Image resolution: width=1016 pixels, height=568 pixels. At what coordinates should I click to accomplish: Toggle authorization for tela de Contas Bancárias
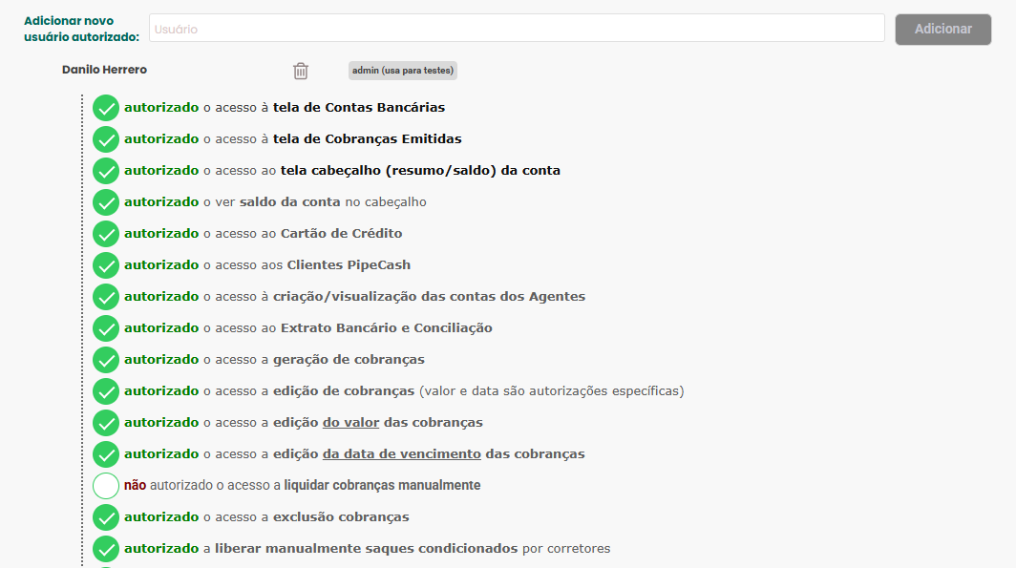(x=106, y=108)
